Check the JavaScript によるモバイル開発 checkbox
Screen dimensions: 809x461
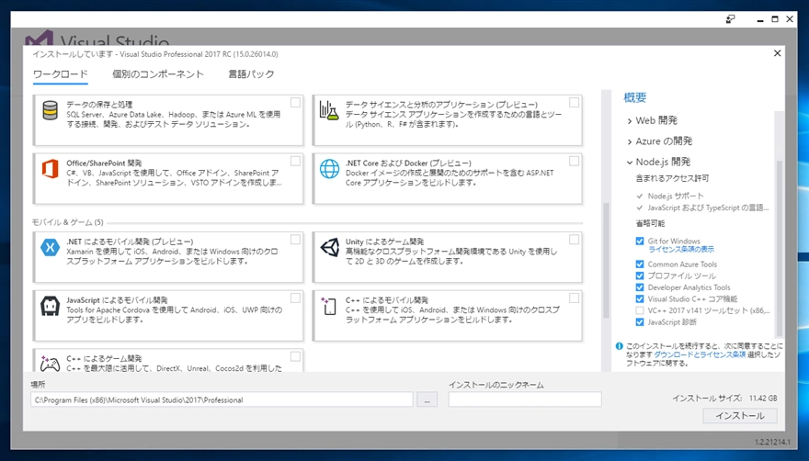point(295,298)
